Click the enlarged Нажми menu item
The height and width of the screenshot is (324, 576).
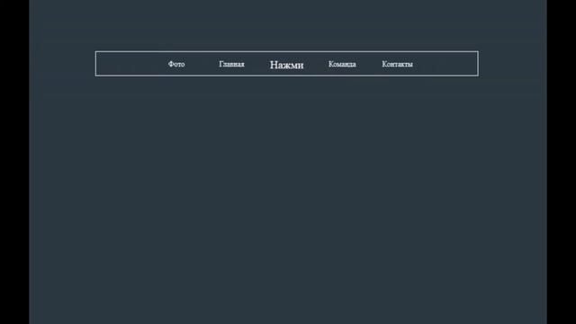pyautogui.click(x=286, y=65)
